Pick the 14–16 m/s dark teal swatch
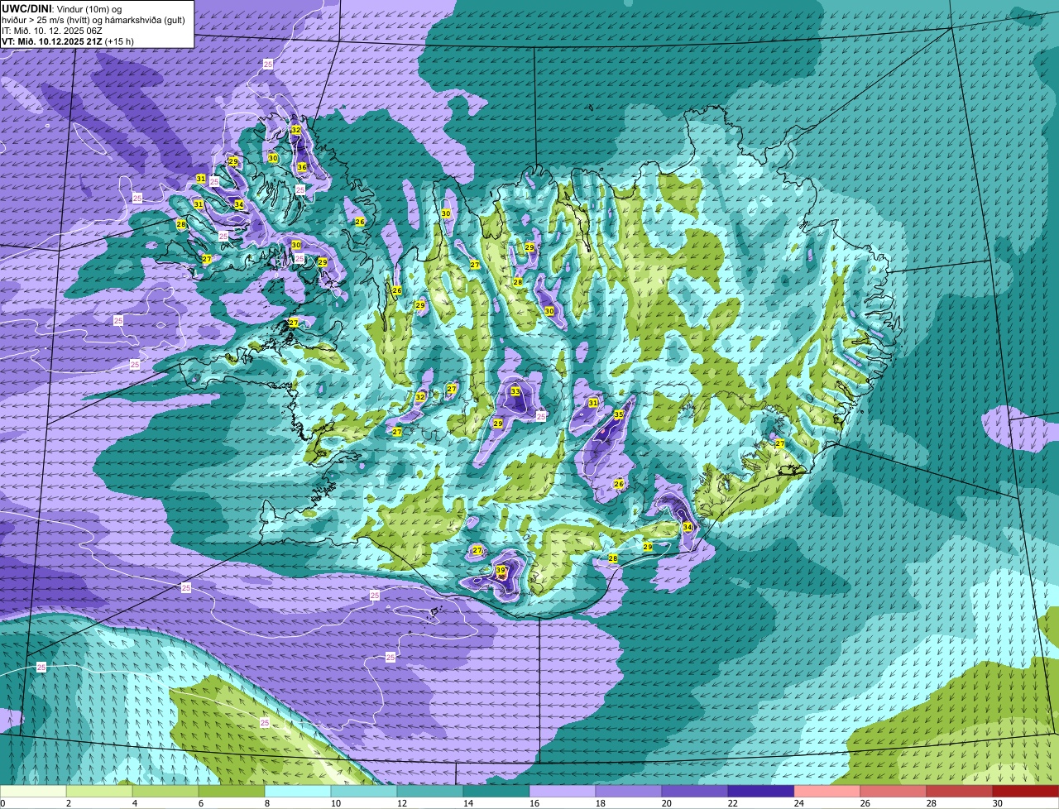This screenshot has height=809, width=1059. [496, 792]
